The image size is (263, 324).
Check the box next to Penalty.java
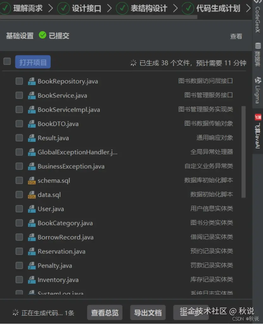pyautogui.click(x=19, y=265)
